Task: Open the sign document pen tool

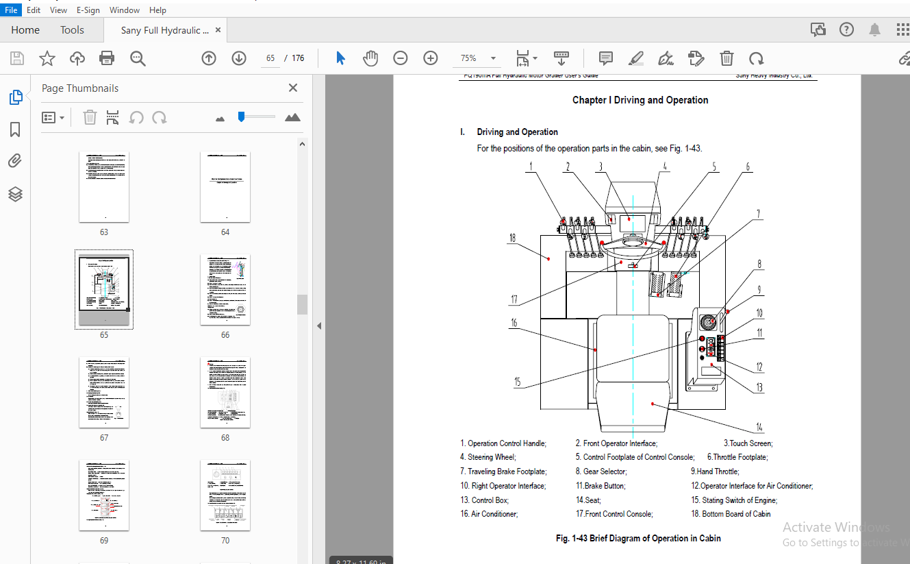Action: [x=666, y=58]
